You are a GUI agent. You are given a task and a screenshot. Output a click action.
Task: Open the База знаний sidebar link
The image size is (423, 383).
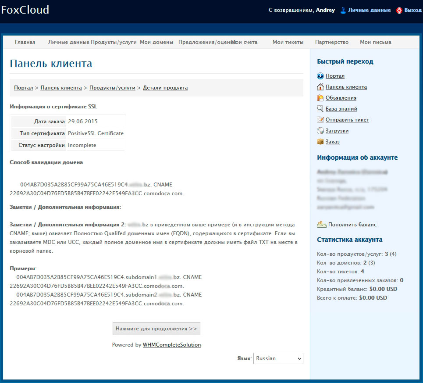pyautogui.click(x=341, y=109)
